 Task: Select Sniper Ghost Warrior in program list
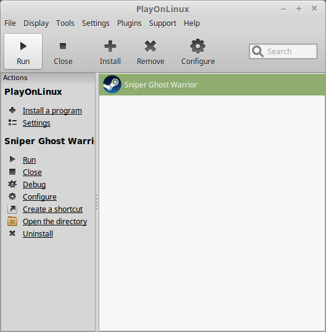[212, 85]
